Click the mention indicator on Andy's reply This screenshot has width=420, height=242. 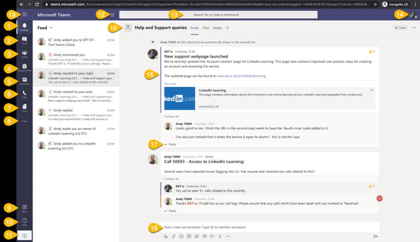pyautogui.click(x=379, y=199)
